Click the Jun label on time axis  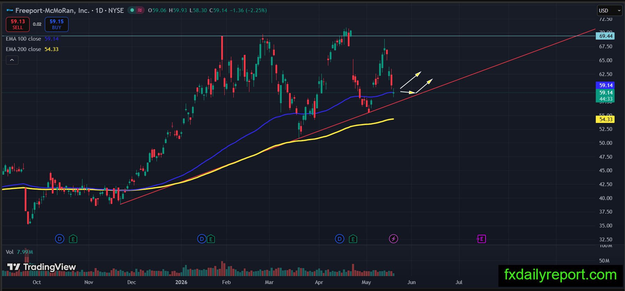(411, 282)
